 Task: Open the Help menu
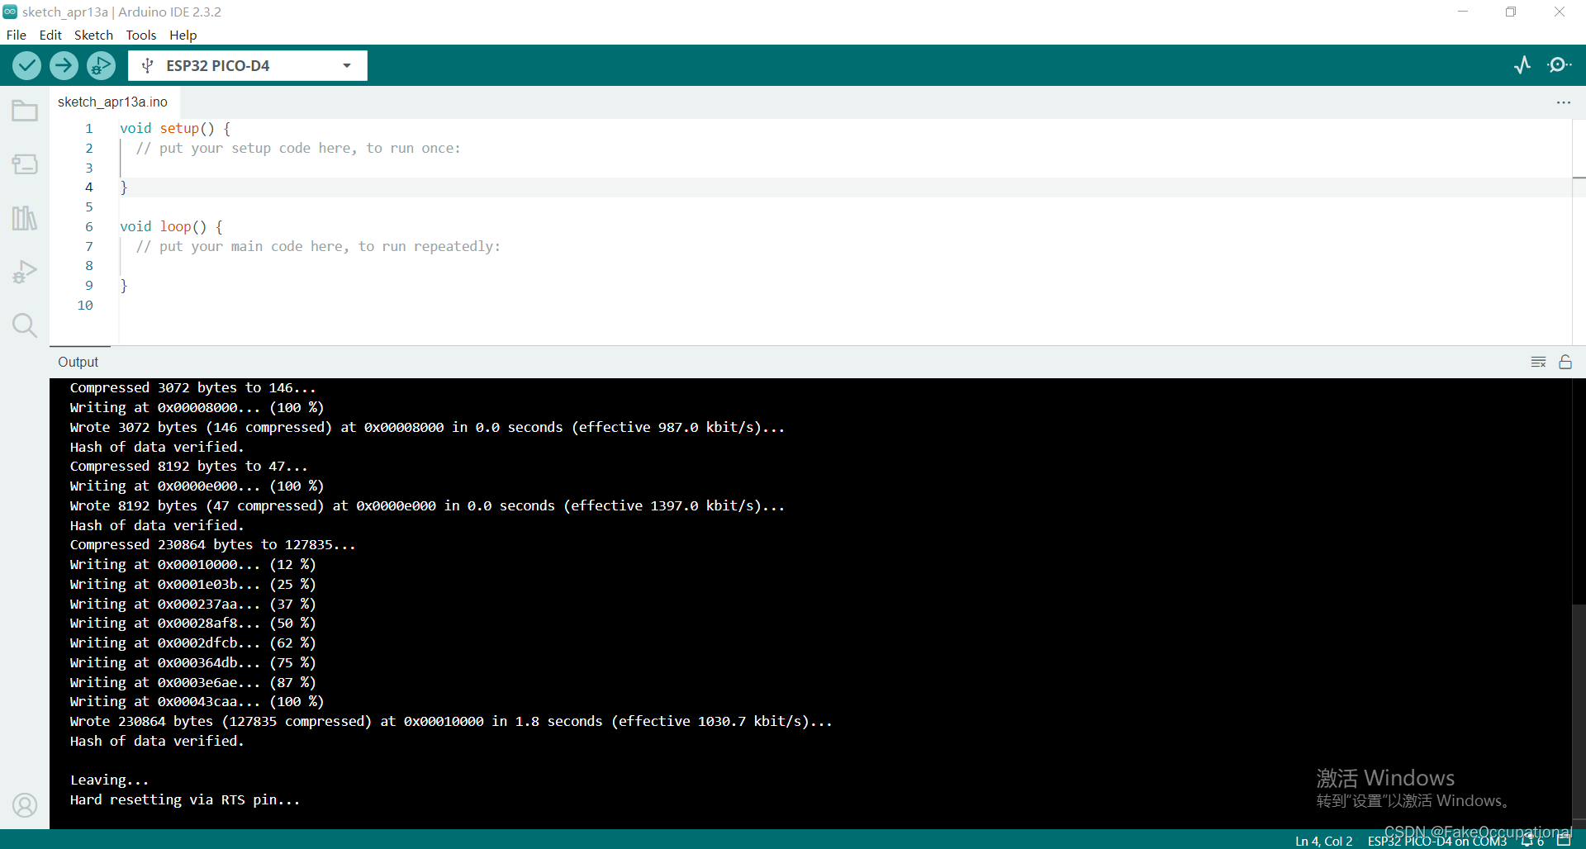pos(183,35)
